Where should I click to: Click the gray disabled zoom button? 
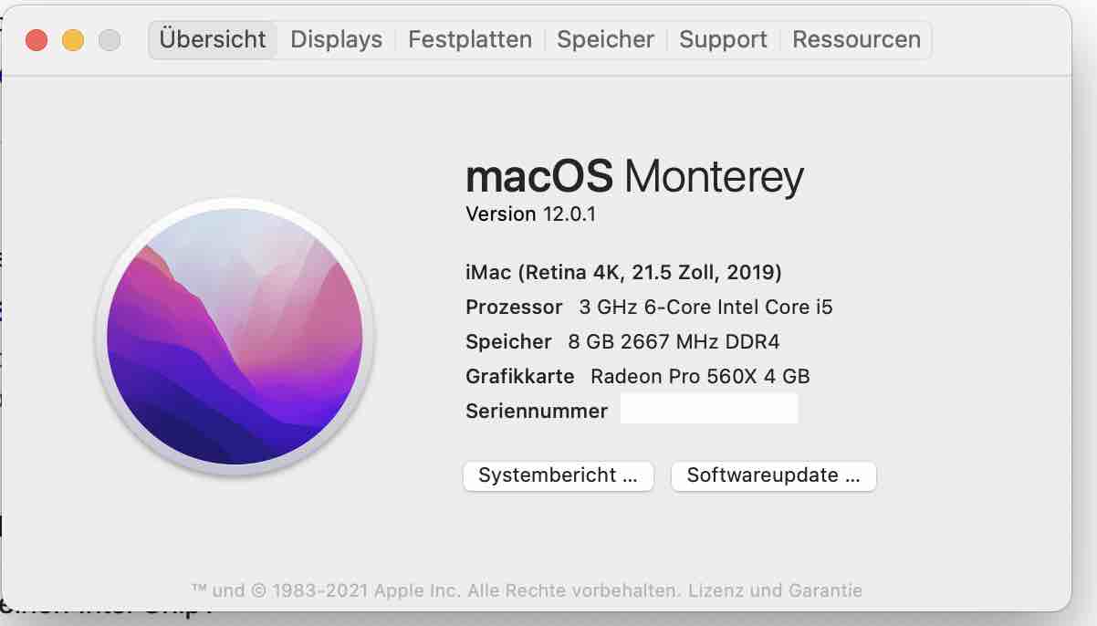(x=110, y=40)
